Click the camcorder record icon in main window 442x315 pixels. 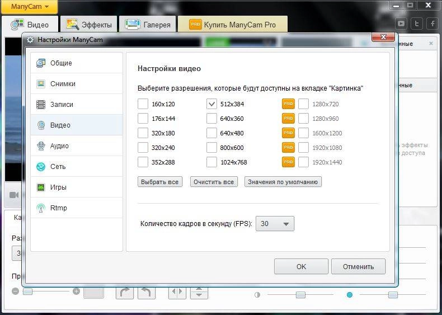(14, 195)
